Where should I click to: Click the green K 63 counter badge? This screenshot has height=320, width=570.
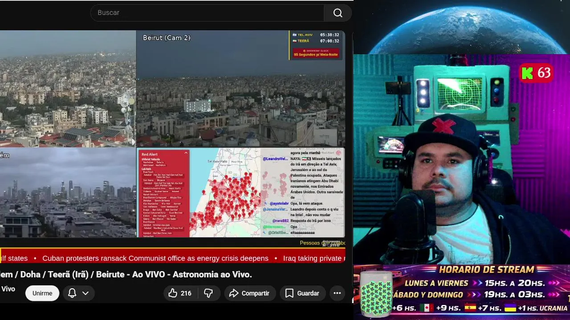pyautogui.click(x=536, y=73)
